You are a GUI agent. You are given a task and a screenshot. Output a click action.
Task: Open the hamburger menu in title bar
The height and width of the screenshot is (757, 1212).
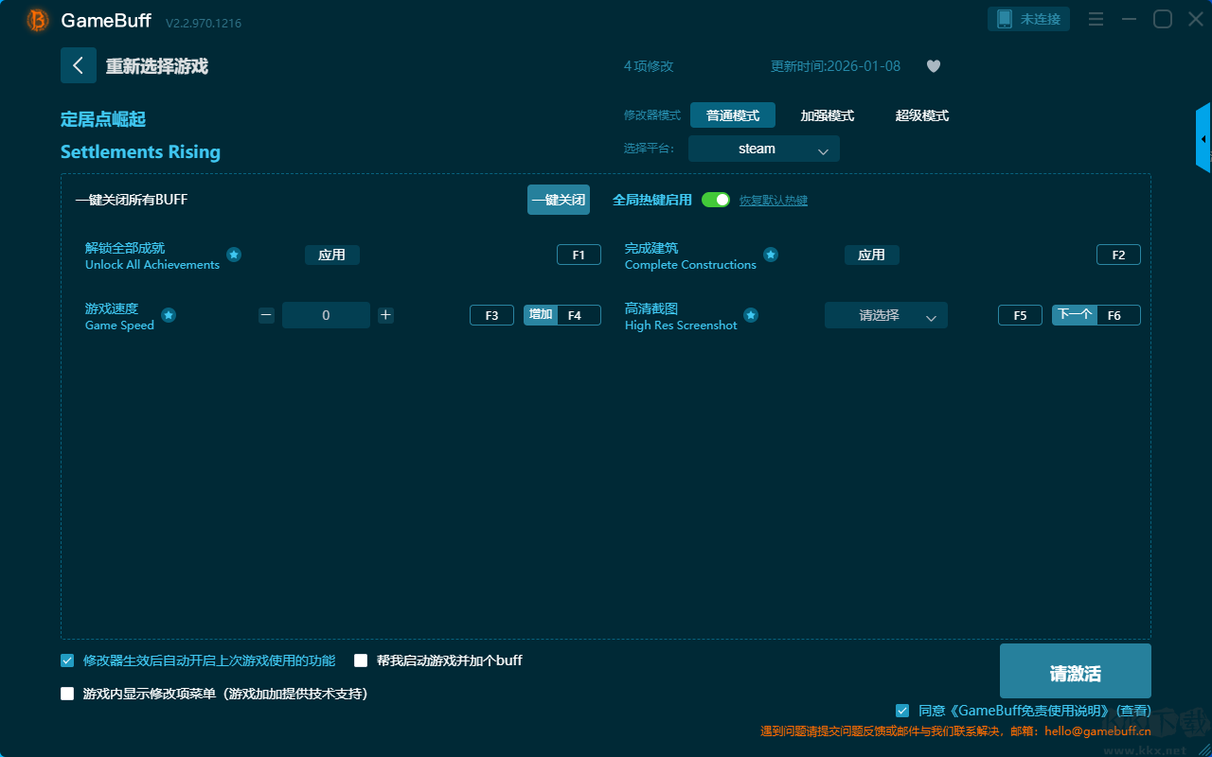click(x=1096, y=19)
